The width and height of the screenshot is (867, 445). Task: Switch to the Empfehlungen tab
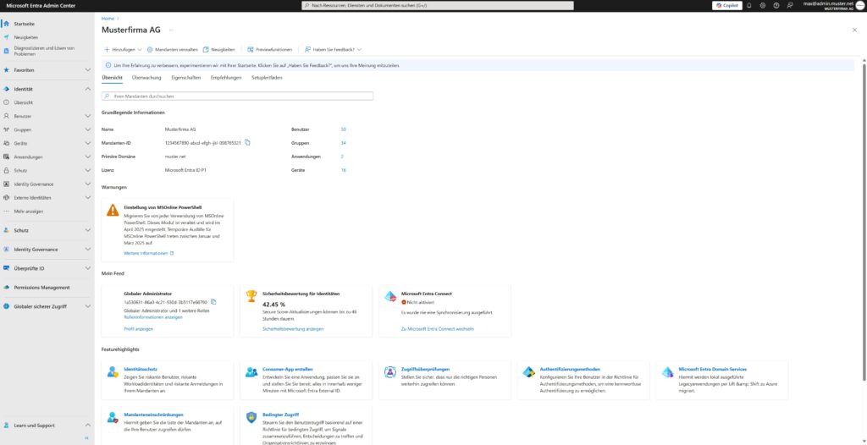click(226, 78)
